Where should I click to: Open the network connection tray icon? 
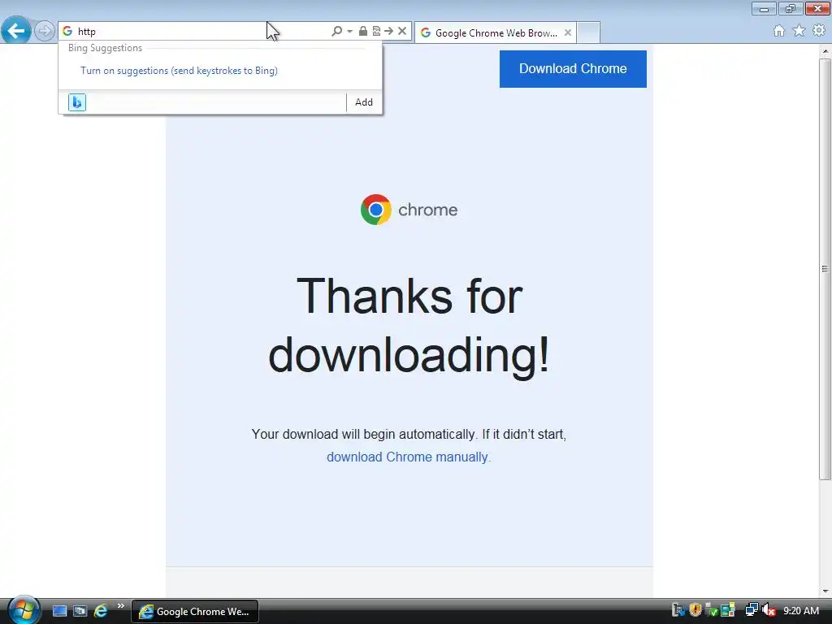point(752,610)
